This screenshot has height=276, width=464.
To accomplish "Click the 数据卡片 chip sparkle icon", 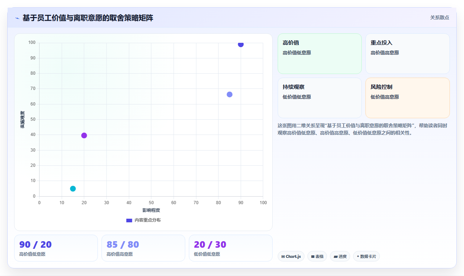I will 358,256.
